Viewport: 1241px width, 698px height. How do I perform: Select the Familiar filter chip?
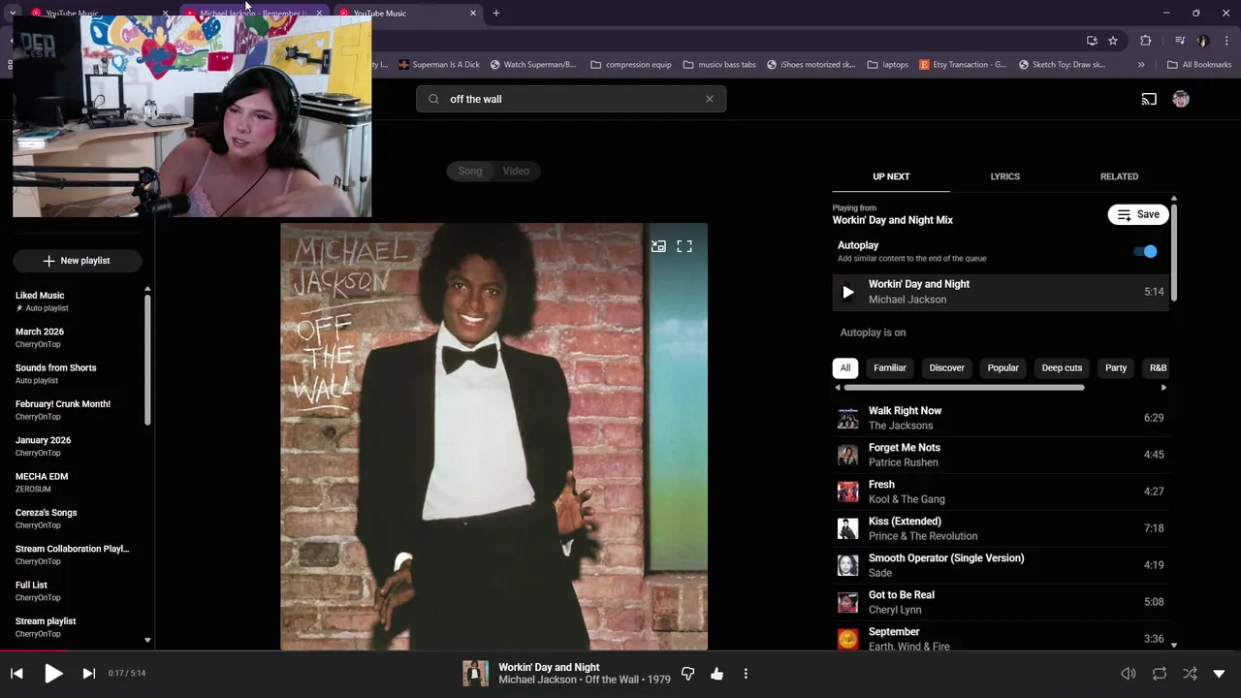point(890,368)
